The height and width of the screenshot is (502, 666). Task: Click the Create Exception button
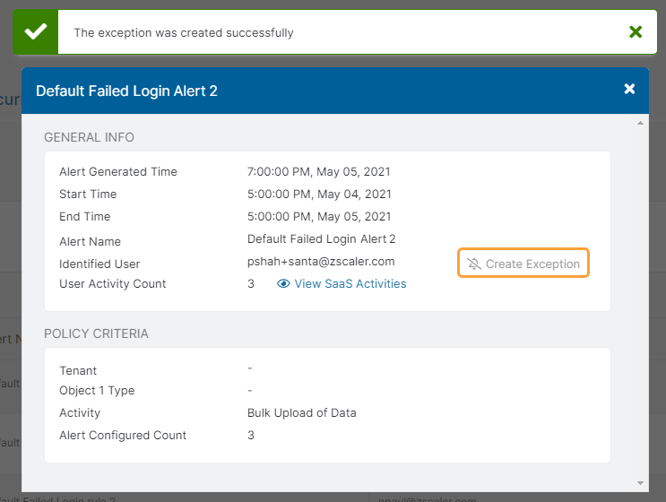click(523, 264)
